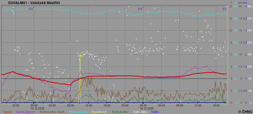Click the 360 wind direction axis value

249,6
